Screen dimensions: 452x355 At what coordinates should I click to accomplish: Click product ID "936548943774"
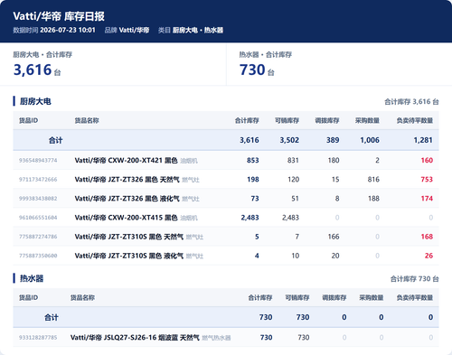point(38,161)
